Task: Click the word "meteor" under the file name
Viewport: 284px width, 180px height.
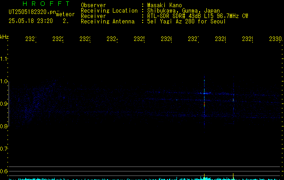Action: click(x=65, y=14)
